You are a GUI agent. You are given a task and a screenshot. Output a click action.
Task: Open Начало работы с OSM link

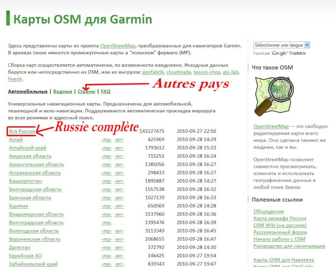click(279, 239)
